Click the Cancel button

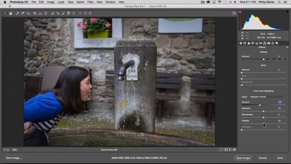click(263, 158)
